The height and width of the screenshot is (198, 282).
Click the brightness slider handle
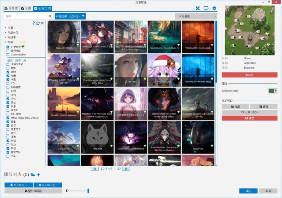tap(88, 191)
